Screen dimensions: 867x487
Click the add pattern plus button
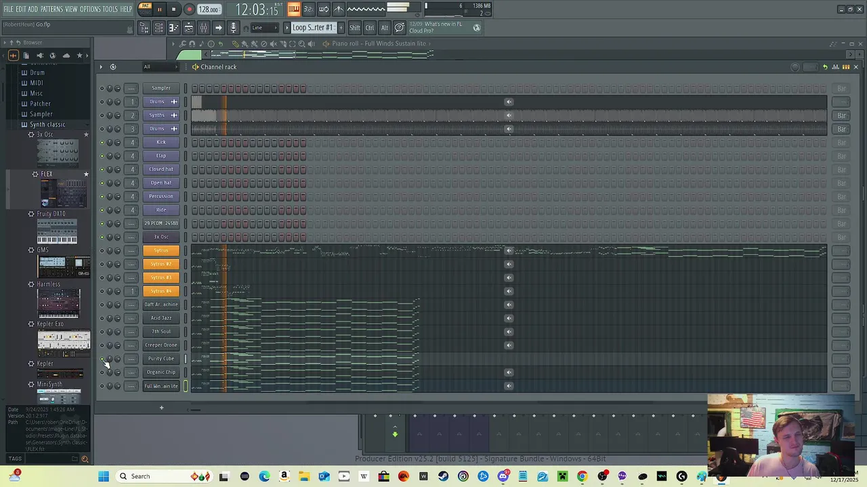[341, 28]
